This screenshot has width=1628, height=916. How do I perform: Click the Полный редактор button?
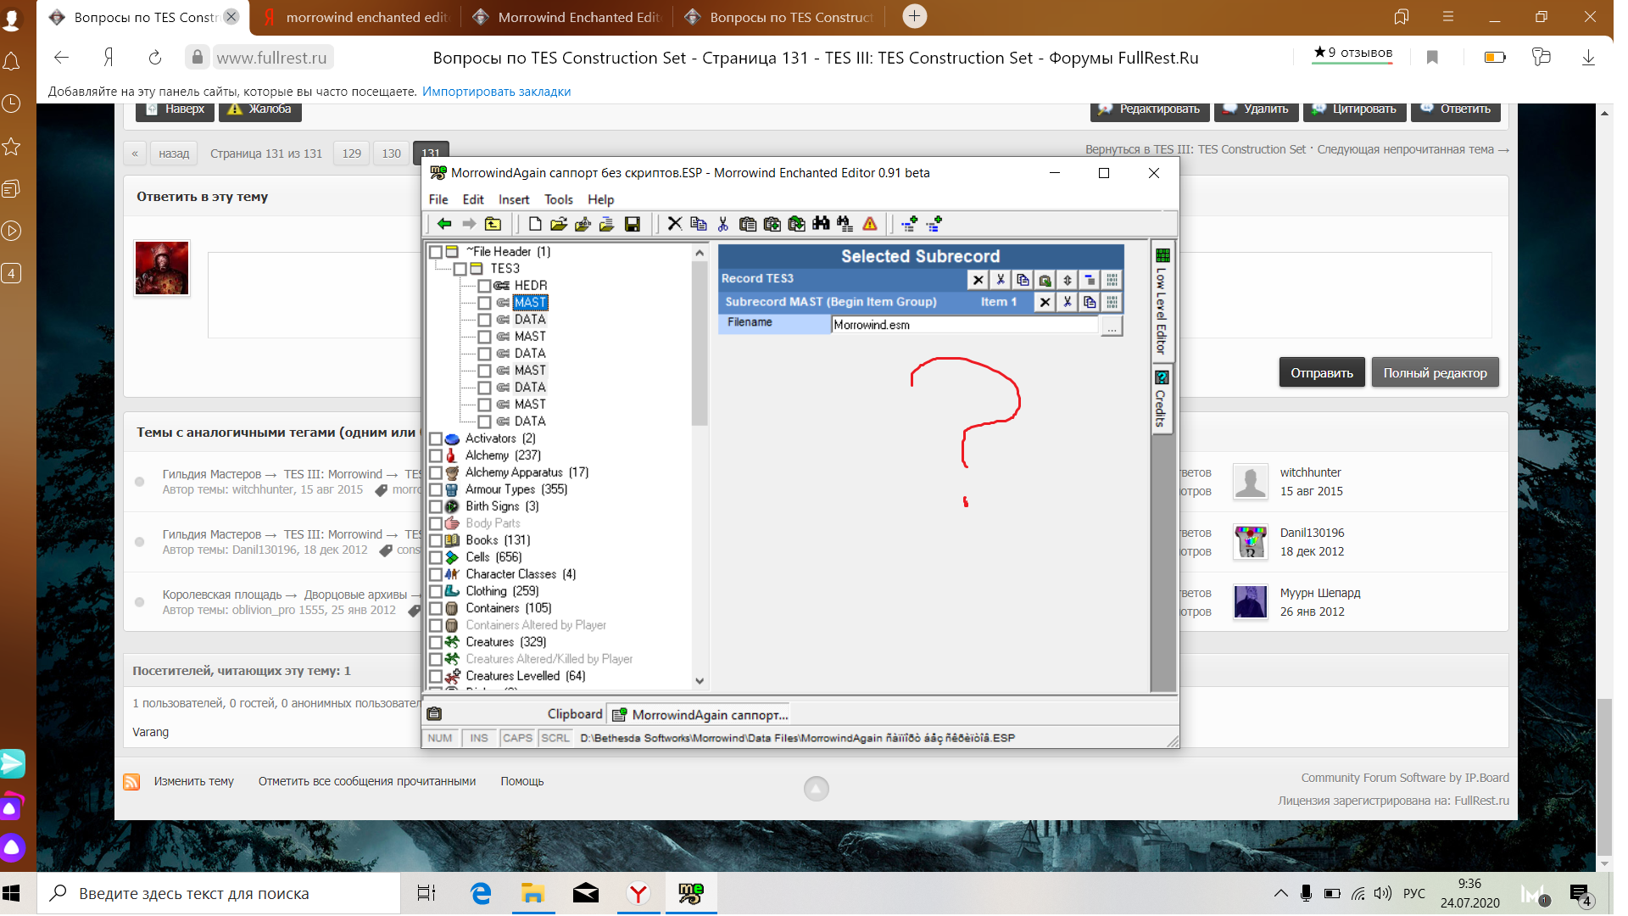(1435, 373)
